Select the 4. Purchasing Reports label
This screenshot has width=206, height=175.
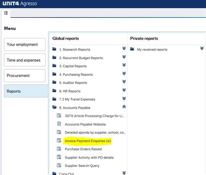tap(76, 74)
